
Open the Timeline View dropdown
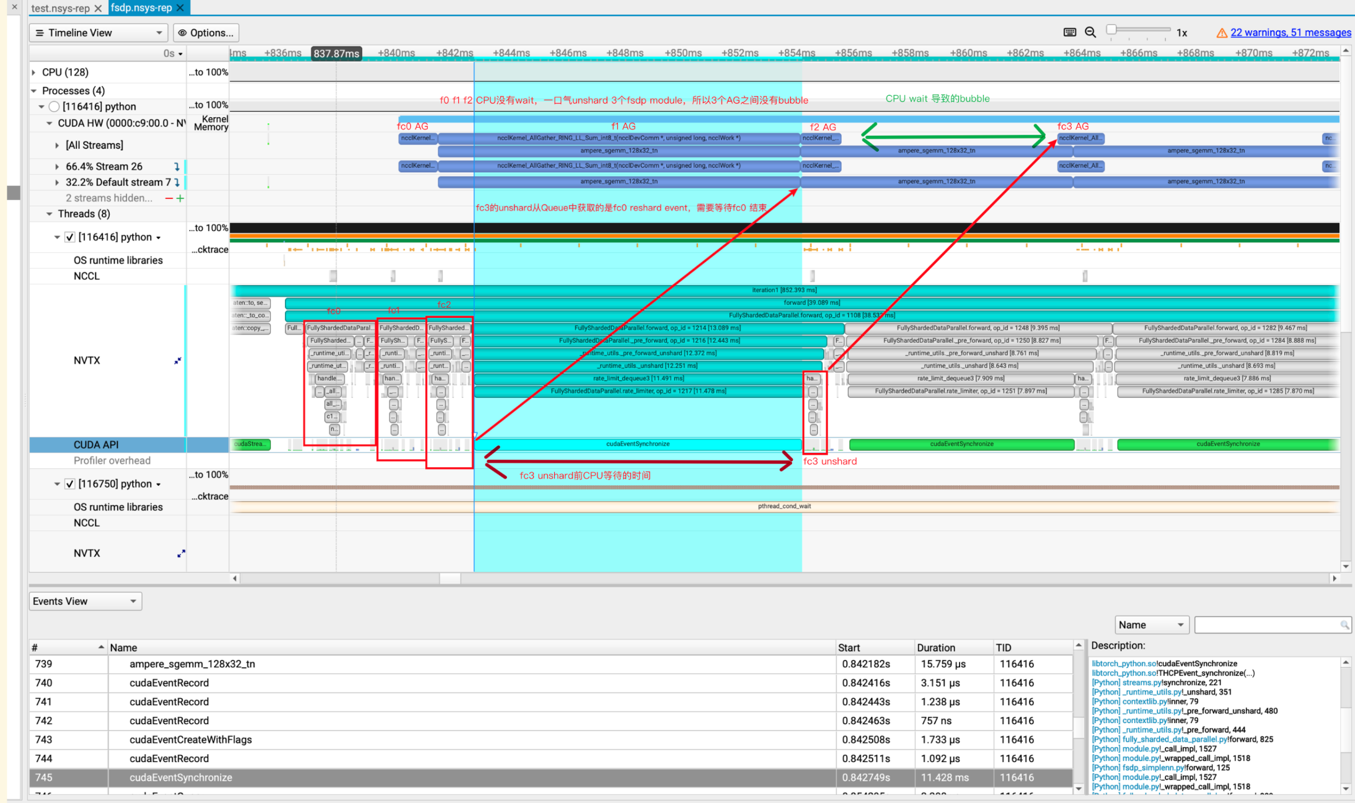[99, 33]
